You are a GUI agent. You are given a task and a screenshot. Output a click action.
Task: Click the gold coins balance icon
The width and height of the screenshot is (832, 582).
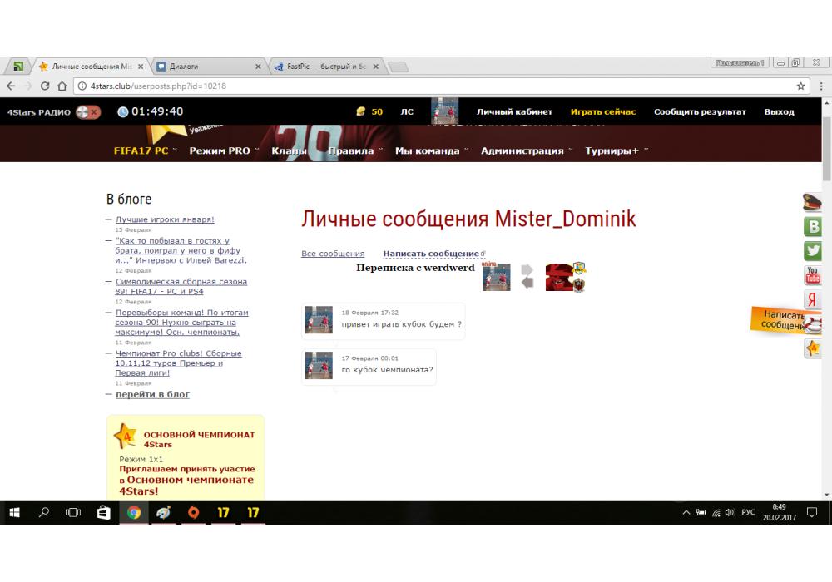[360, 111]
